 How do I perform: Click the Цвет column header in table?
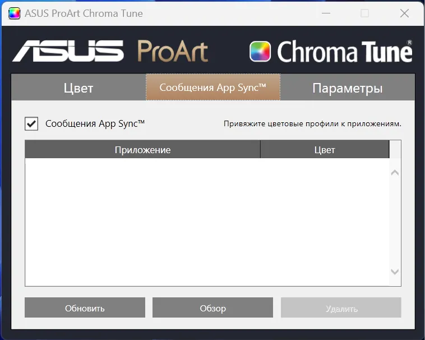tap(325, 150)
